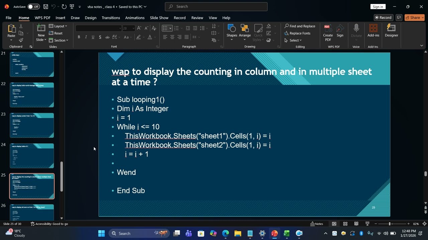This screenshot has height=240, width=428.
Task: Click the Underline formatting icon
Action: point(93,37)
